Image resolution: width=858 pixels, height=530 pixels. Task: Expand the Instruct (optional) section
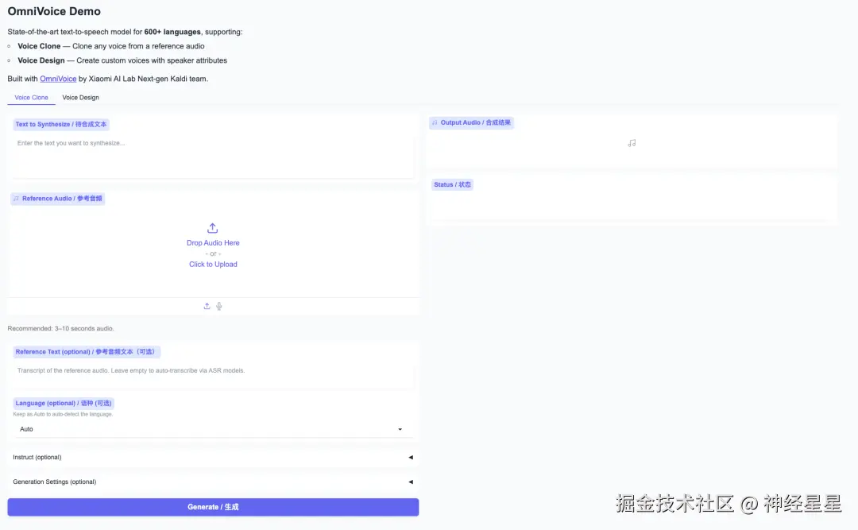213,457
